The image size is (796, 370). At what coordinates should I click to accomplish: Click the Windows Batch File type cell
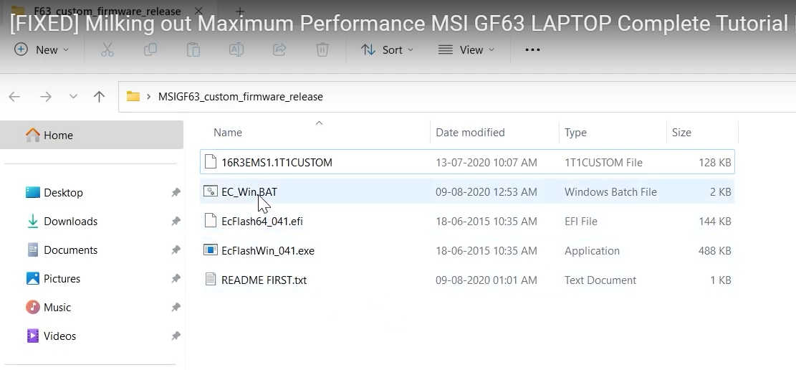tap(610, 192)
